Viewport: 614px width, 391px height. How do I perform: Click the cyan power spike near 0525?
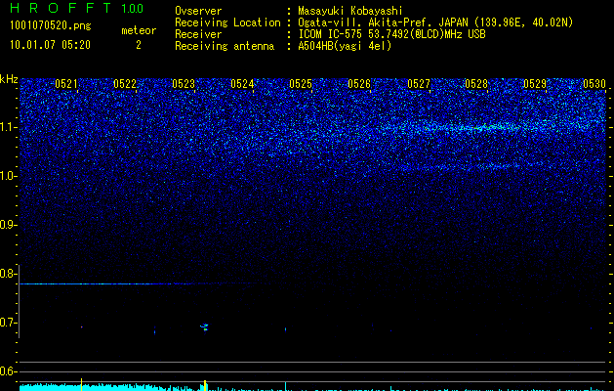click(285, 386)
